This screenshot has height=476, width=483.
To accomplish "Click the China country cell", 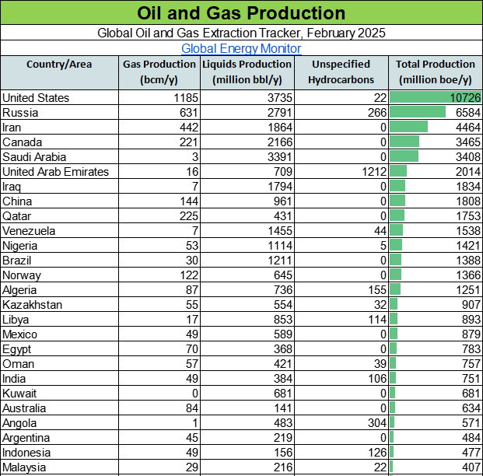I will tap(59, 201).
